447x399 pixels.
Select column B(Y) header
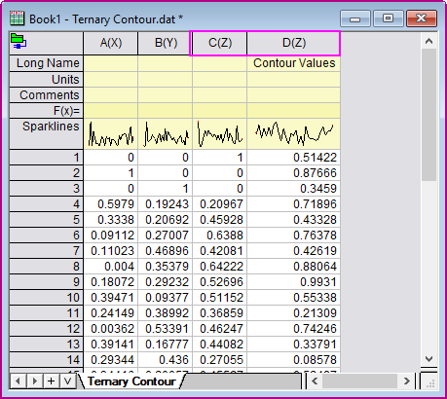pyautogui.click(x=166, y=43)
